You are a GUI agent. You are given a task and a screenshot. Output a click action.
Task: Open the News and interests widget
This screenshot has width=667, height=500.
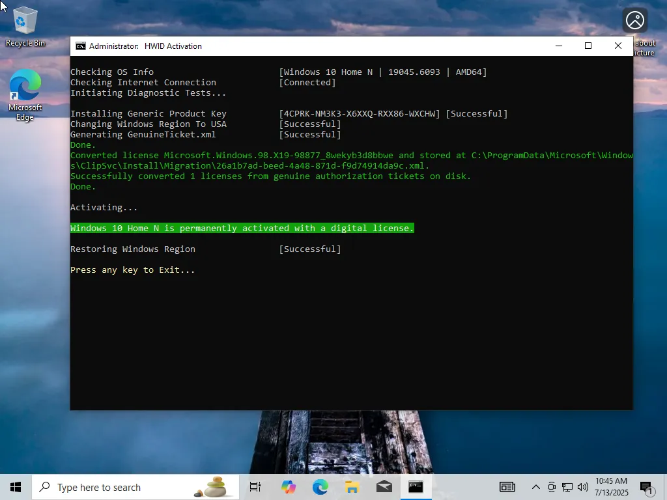click(x=507, y=487)
